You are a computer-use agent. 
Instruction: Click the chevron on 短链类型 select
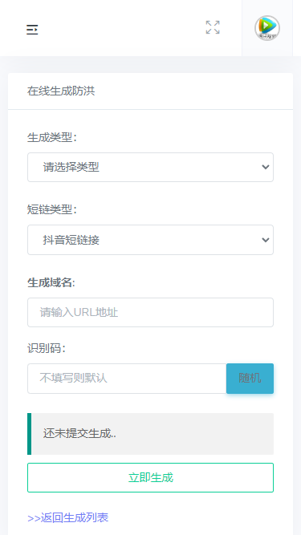(266, 240)
